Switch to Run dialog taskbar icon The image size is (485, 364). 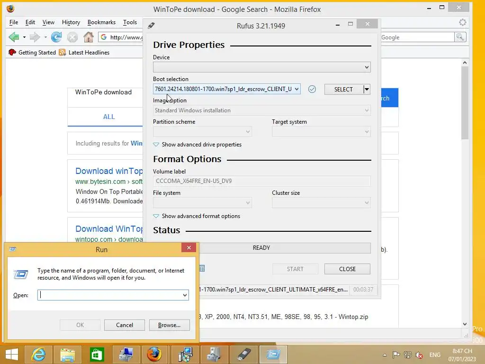coord(273,355)
